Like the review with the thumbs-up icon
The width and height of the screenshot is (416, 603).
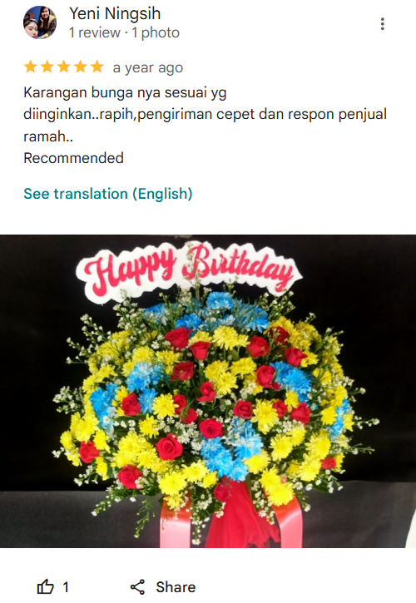[x=45, y=587]
